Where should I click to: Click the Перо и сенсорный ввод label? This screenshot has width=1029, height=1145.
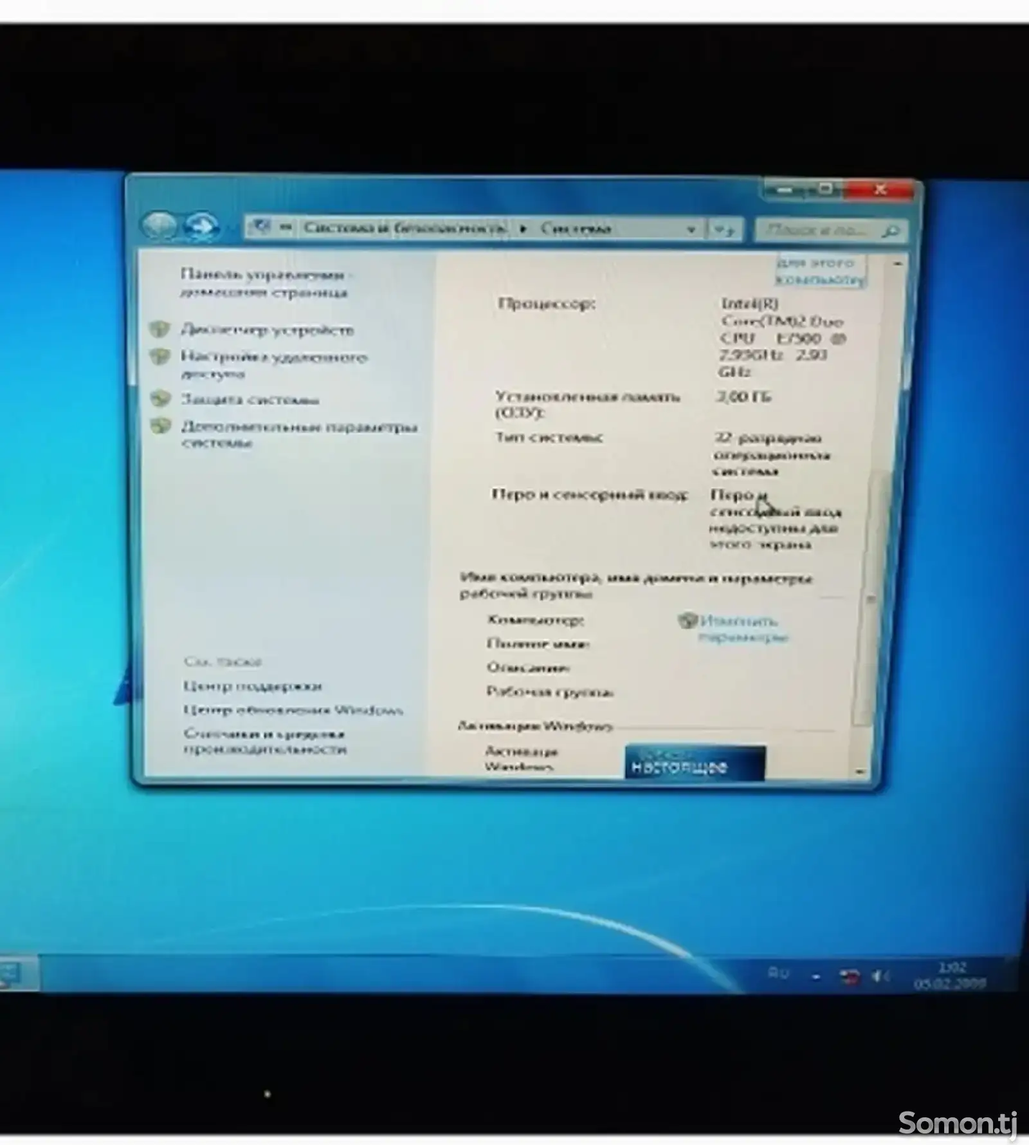[x=589, y=494]
